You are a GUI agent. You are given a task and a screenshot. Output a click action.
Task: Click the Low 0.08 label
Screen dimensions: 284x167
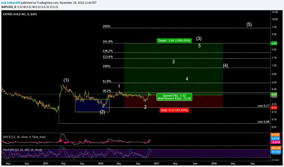coord(264,122)
